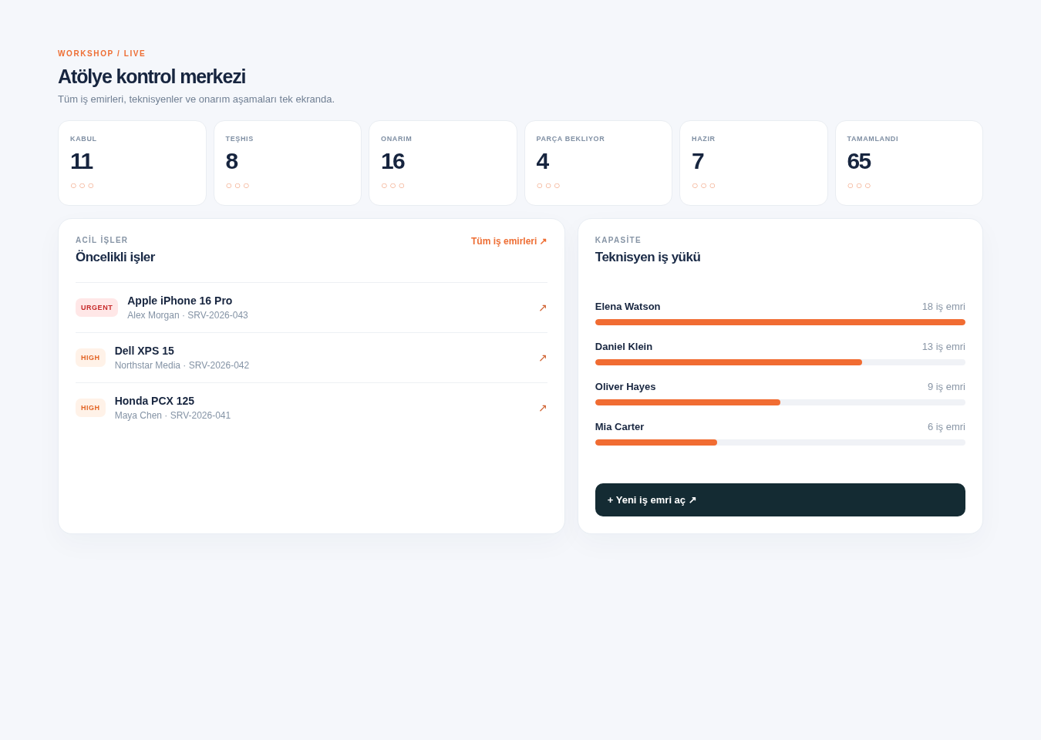Click '+ Yeni iş emri aç' button

780,499
